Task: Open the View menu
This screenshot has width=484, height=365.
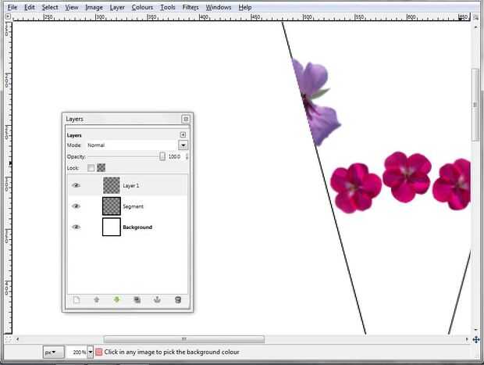Action: (72, 7)
